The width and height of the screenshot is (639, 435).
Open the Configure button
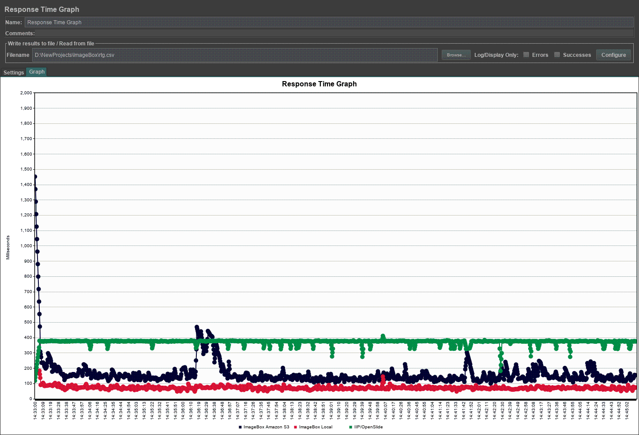pos(613,55)
